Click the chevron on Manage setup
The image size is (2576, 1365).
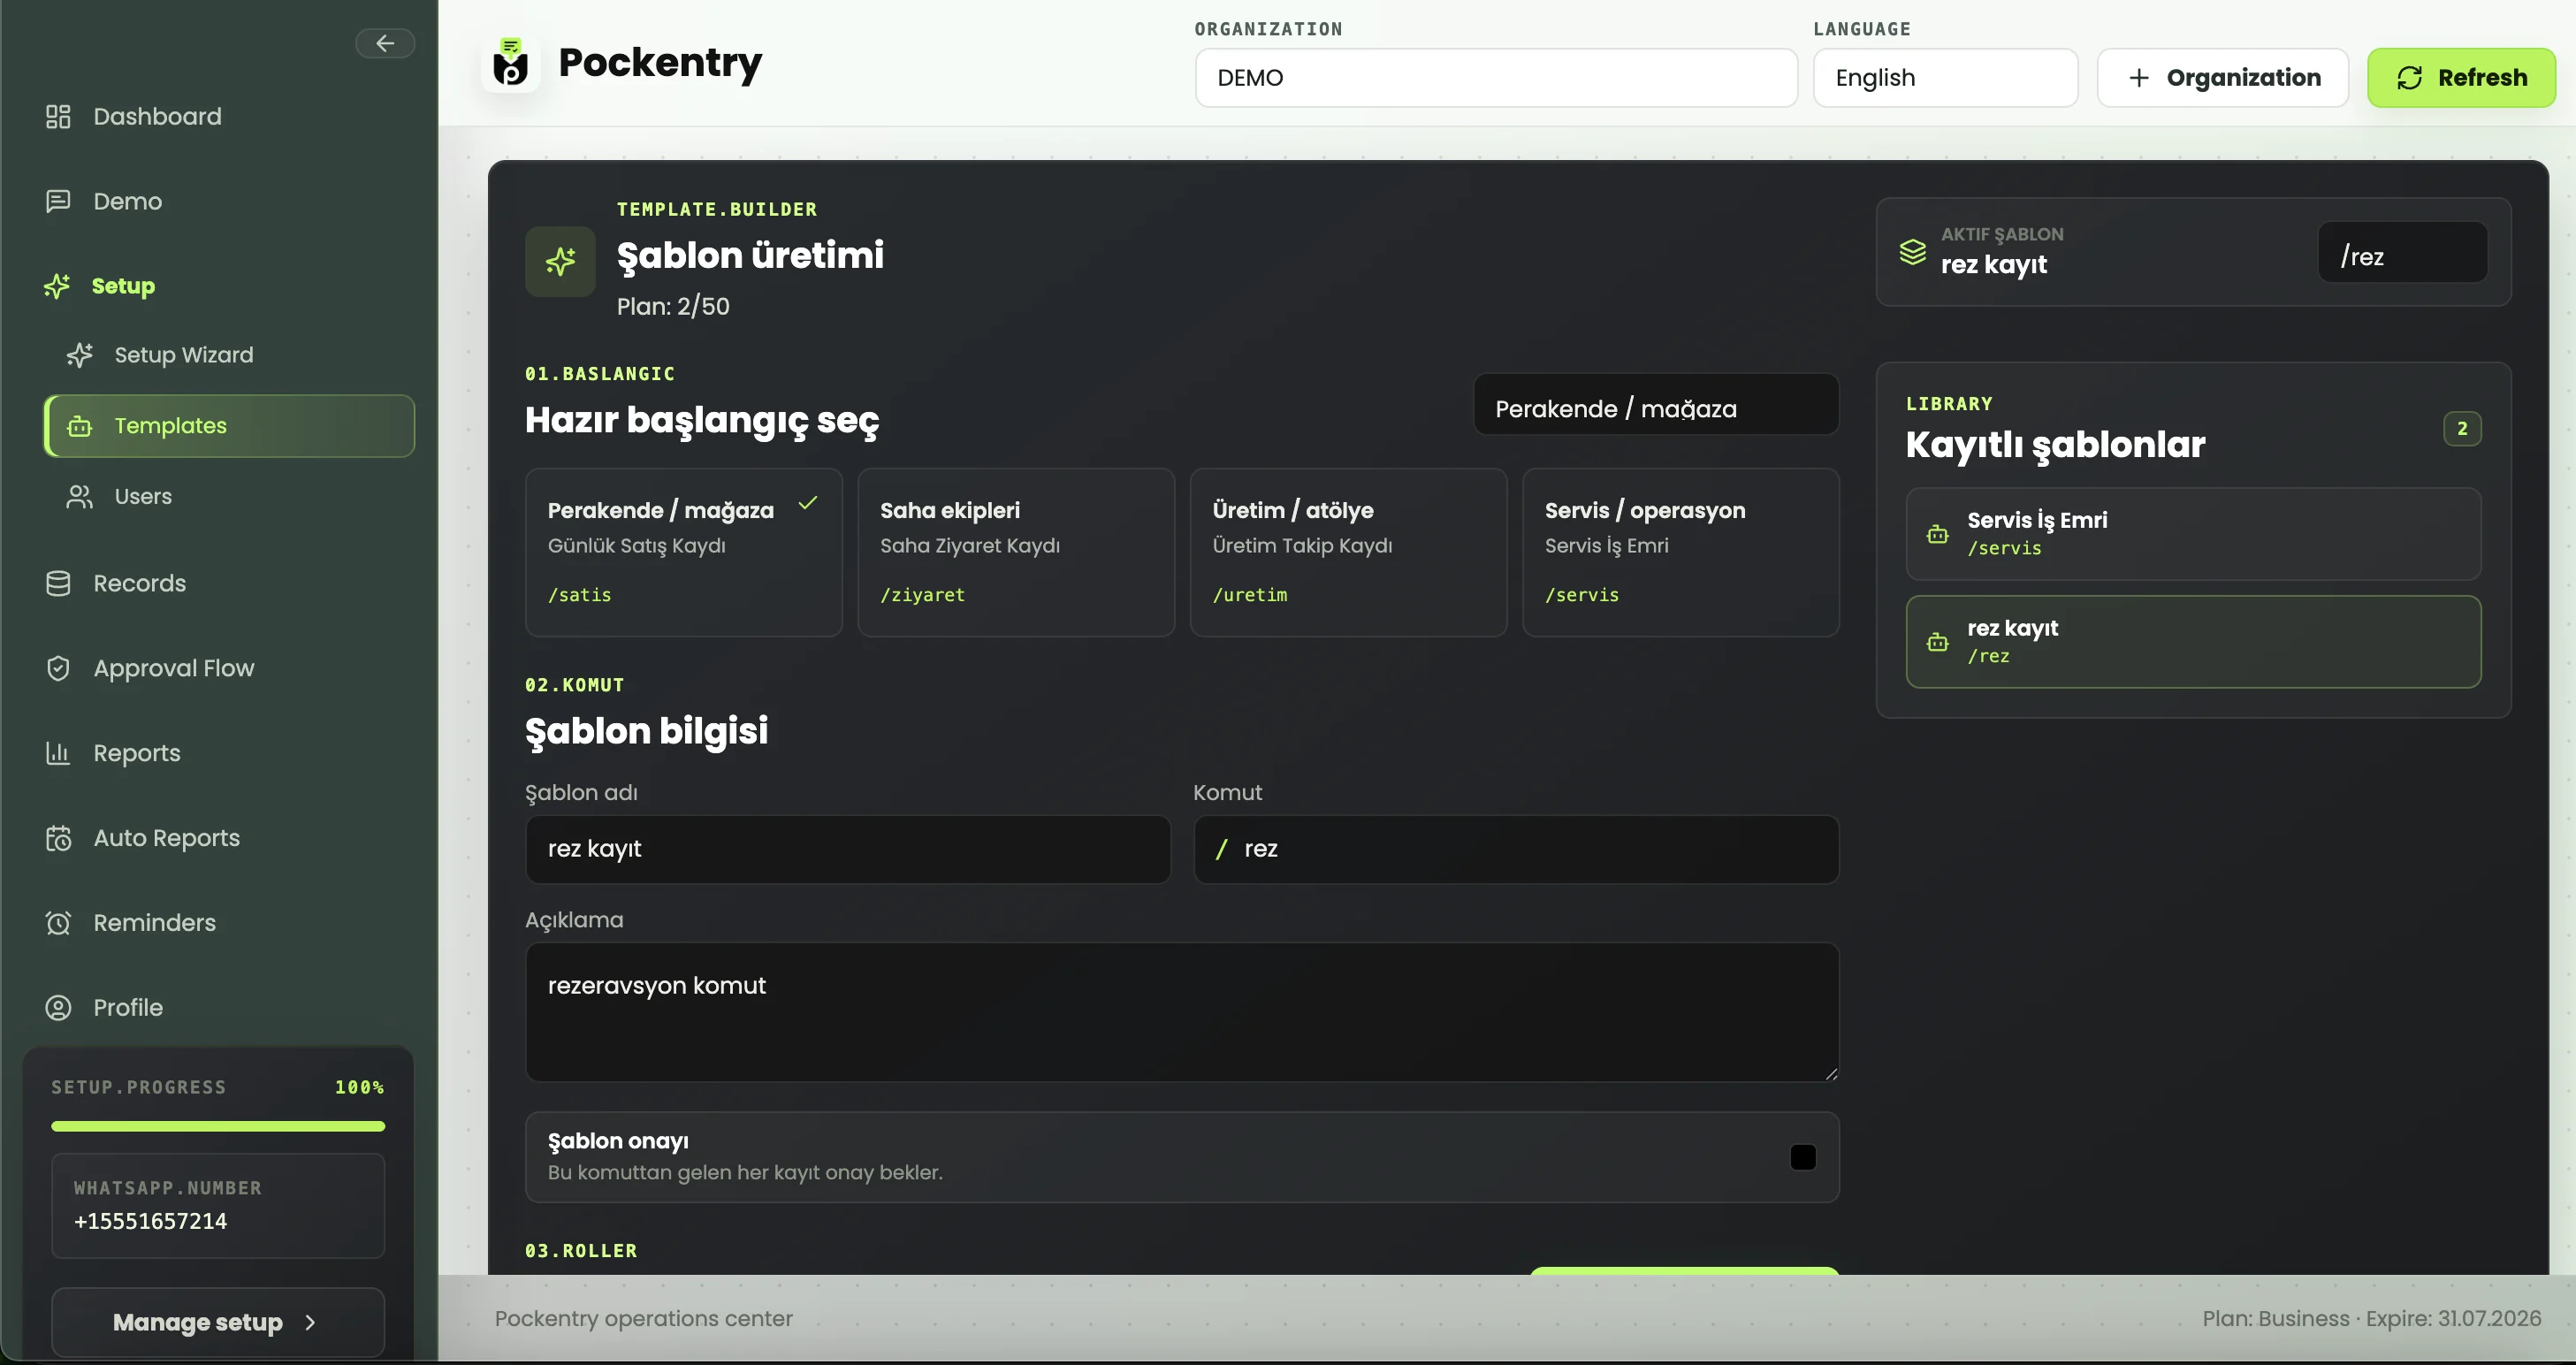(310, 1322)
